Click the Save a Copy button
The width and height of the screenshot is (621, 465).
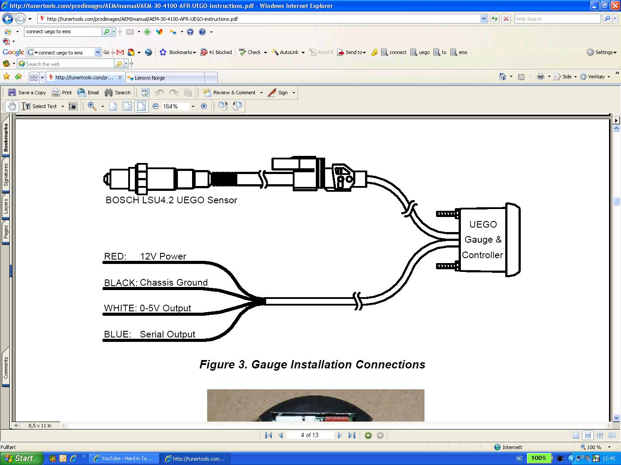(27, 93)
